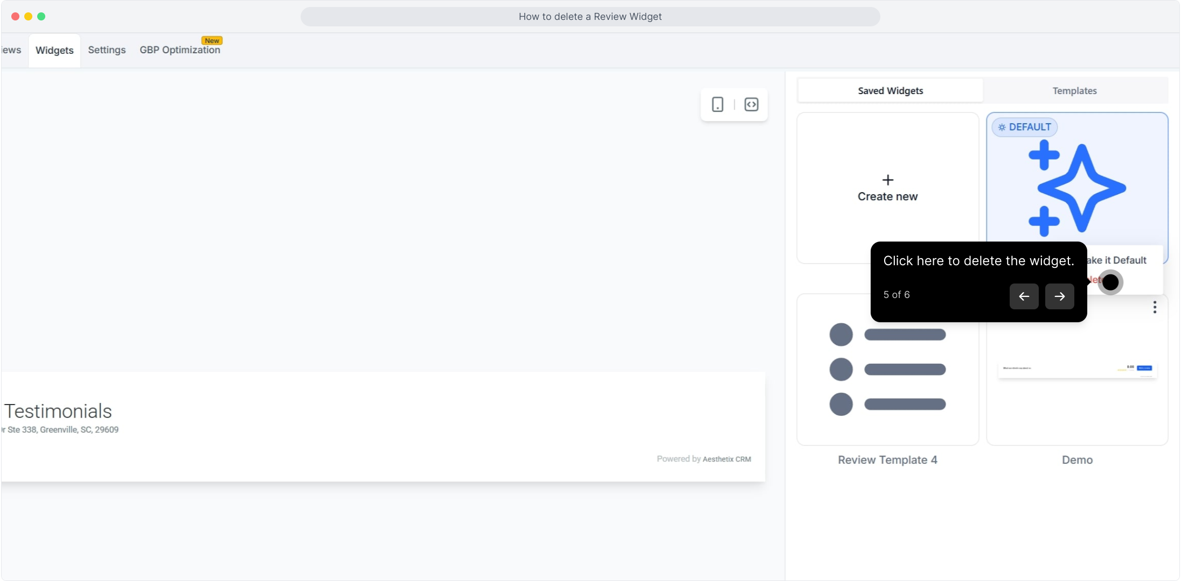Click the yellow minimize window button

(x=29, y=17)
